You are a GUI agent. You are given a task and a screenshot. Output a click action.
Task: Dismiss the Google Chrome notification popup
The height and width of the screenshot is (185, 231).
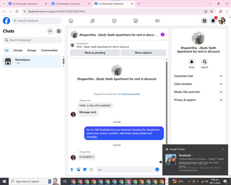pyautogui.click(x=223, y=149)
